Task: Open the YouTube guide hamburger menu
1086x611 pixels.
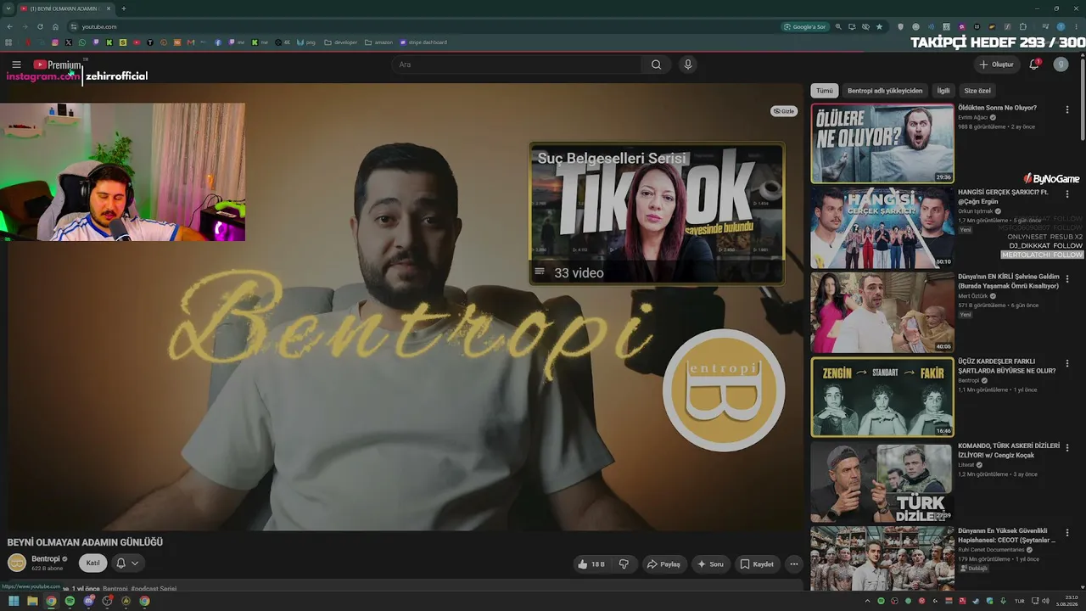Action: coord(16,64)
